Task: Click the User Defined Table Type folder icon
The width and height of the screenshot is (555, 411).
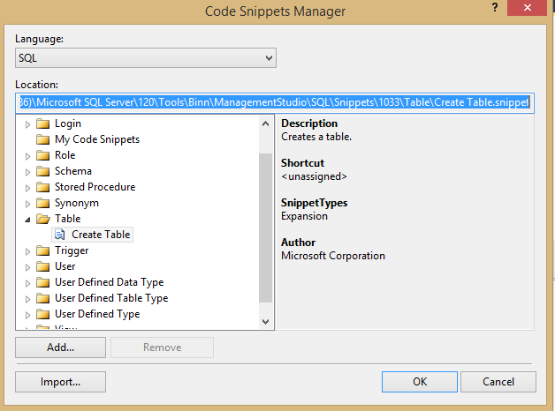Action: tap(42, 299)
